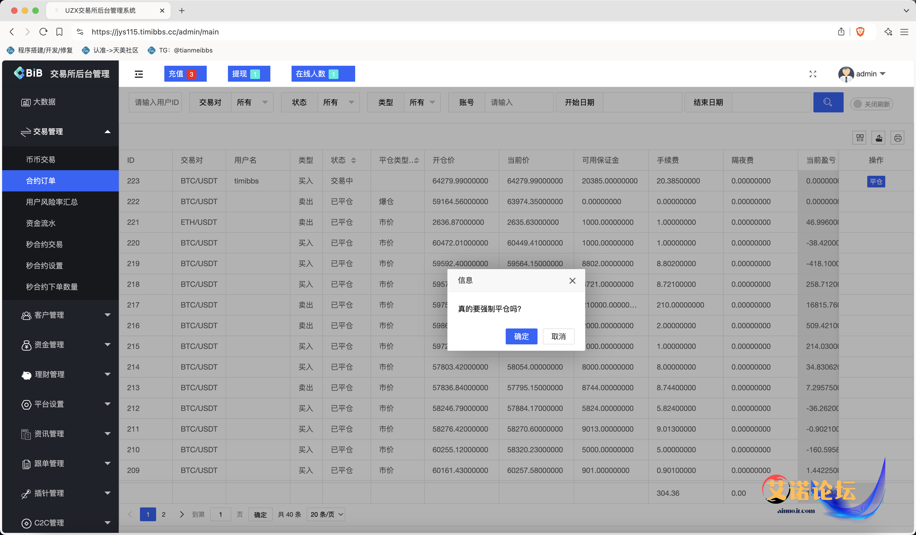Open 状态 dropdown filter
The width and height of the screenshot is (916, 535).
(x=338, y=102)
